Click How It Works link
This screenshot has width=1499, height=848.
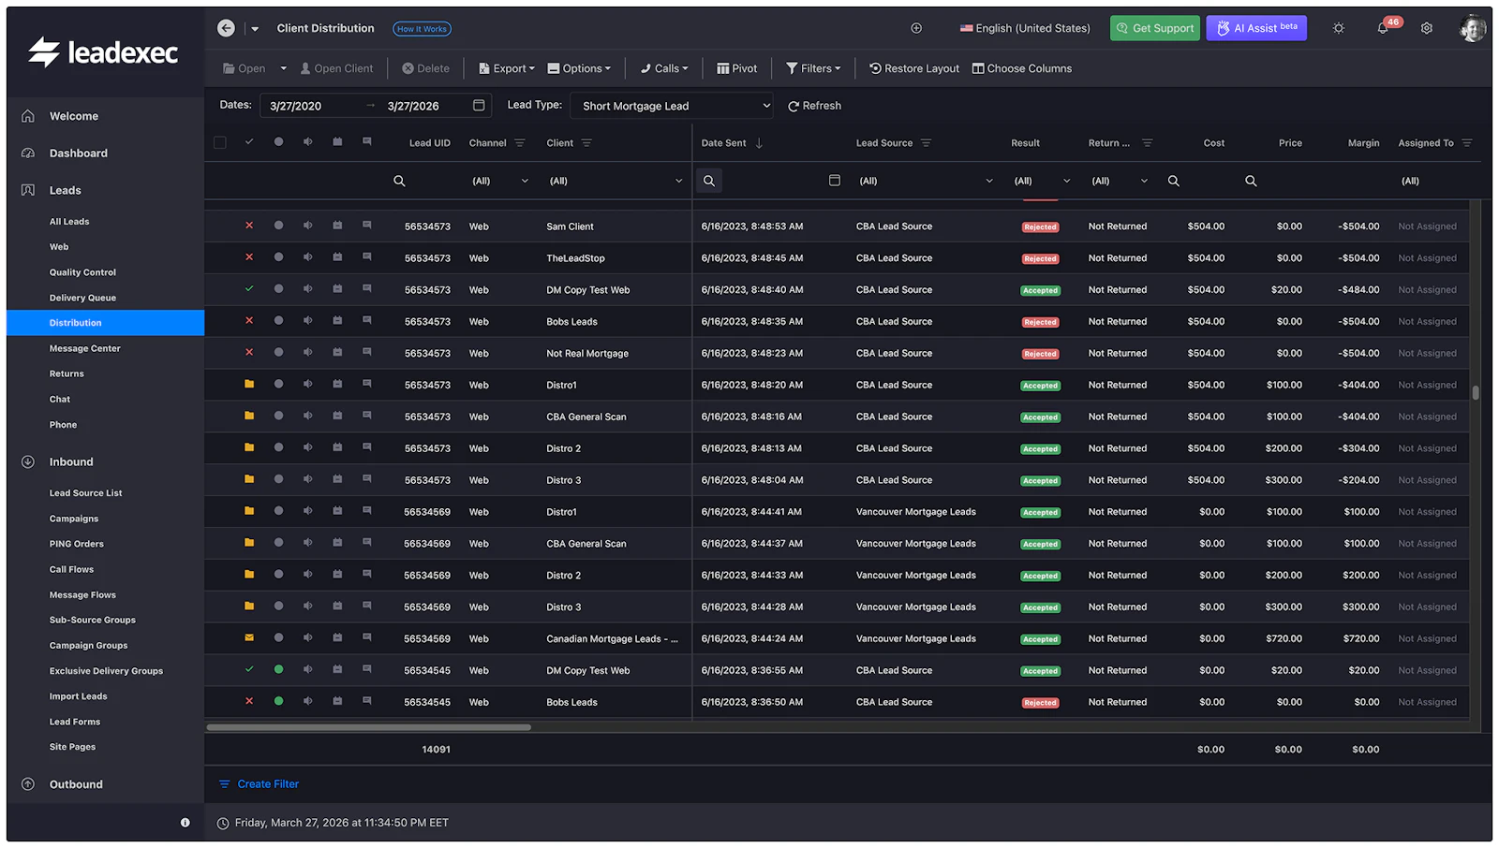(422, 29)
